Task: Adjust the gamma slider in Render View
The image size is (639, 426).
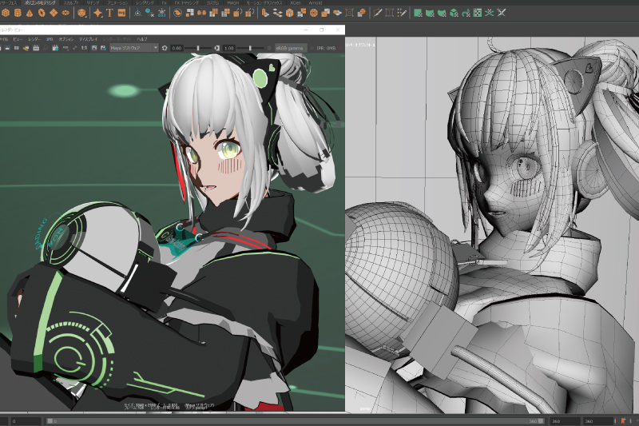Action: coord(250,48)
